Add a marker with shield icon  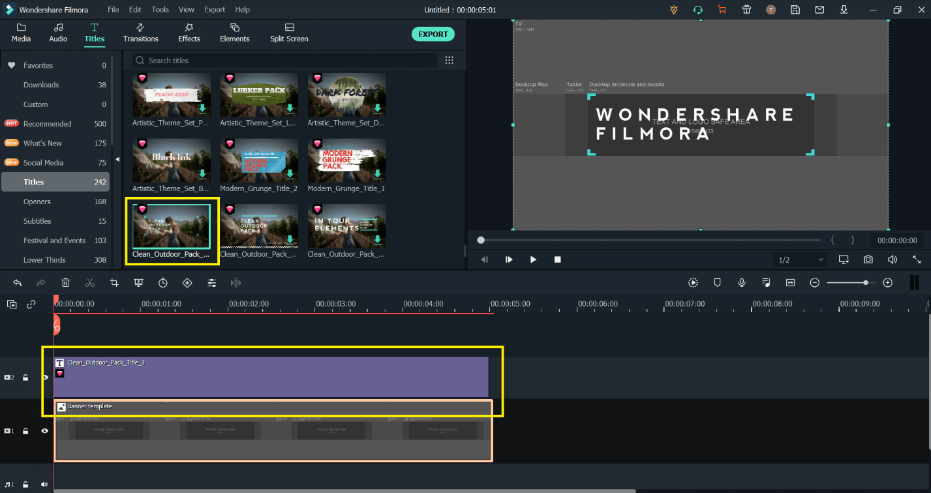pyautogui.click(x=717, y=282)
